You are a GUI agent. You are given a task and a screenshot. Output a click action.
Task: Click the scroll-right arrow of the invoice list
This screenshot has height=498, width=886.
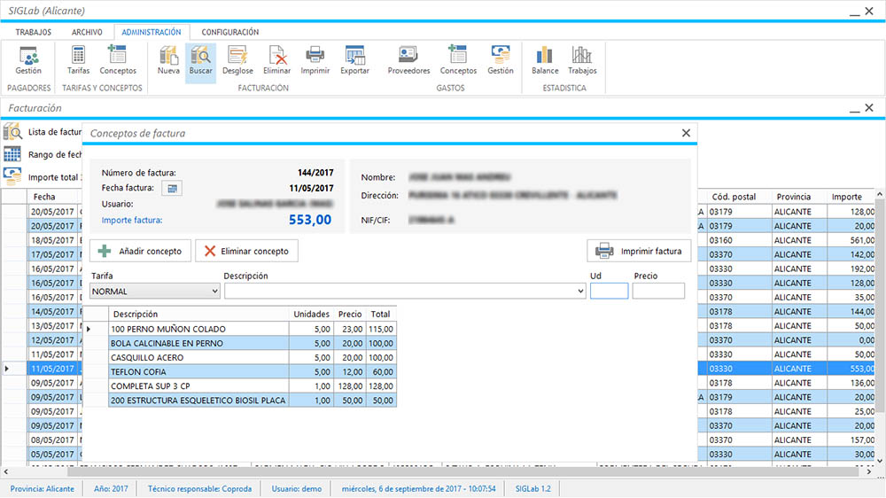(869, 471)
